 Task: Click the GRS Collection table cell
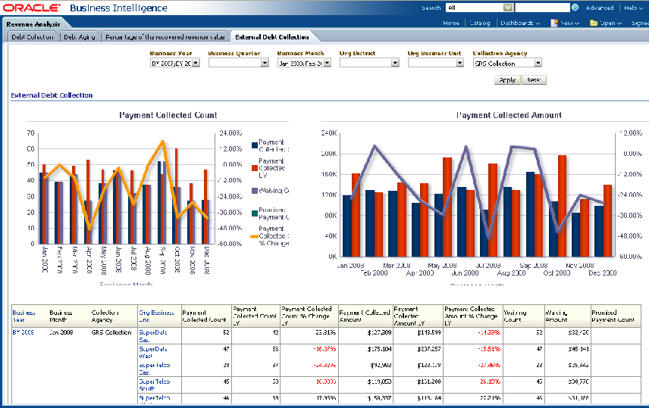coord(111,332)
